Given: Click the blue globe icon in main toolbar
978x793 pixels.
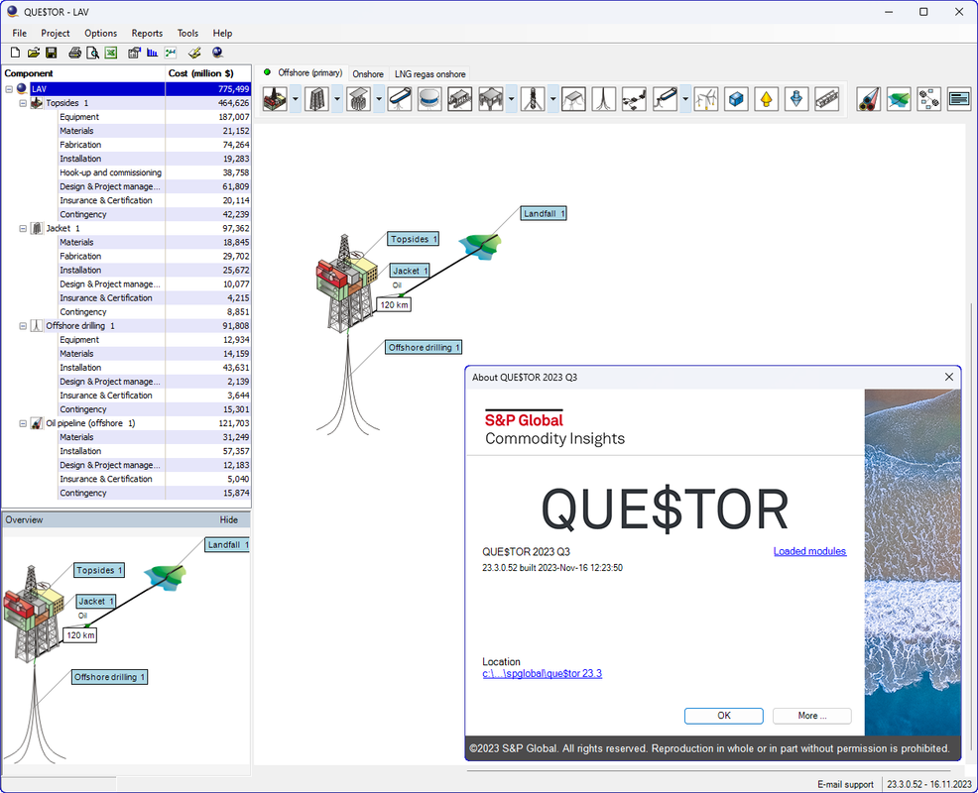Looking at the screenshot, I should (217, 53).
